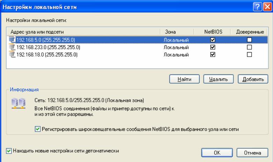273x162 pixels.
Task: Open the help question mark button
Action: coord(257,7)
